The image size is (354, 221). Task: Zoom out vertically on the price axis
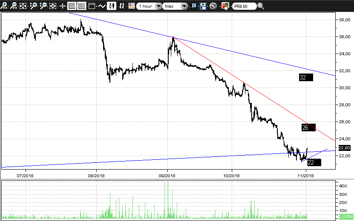43,6
